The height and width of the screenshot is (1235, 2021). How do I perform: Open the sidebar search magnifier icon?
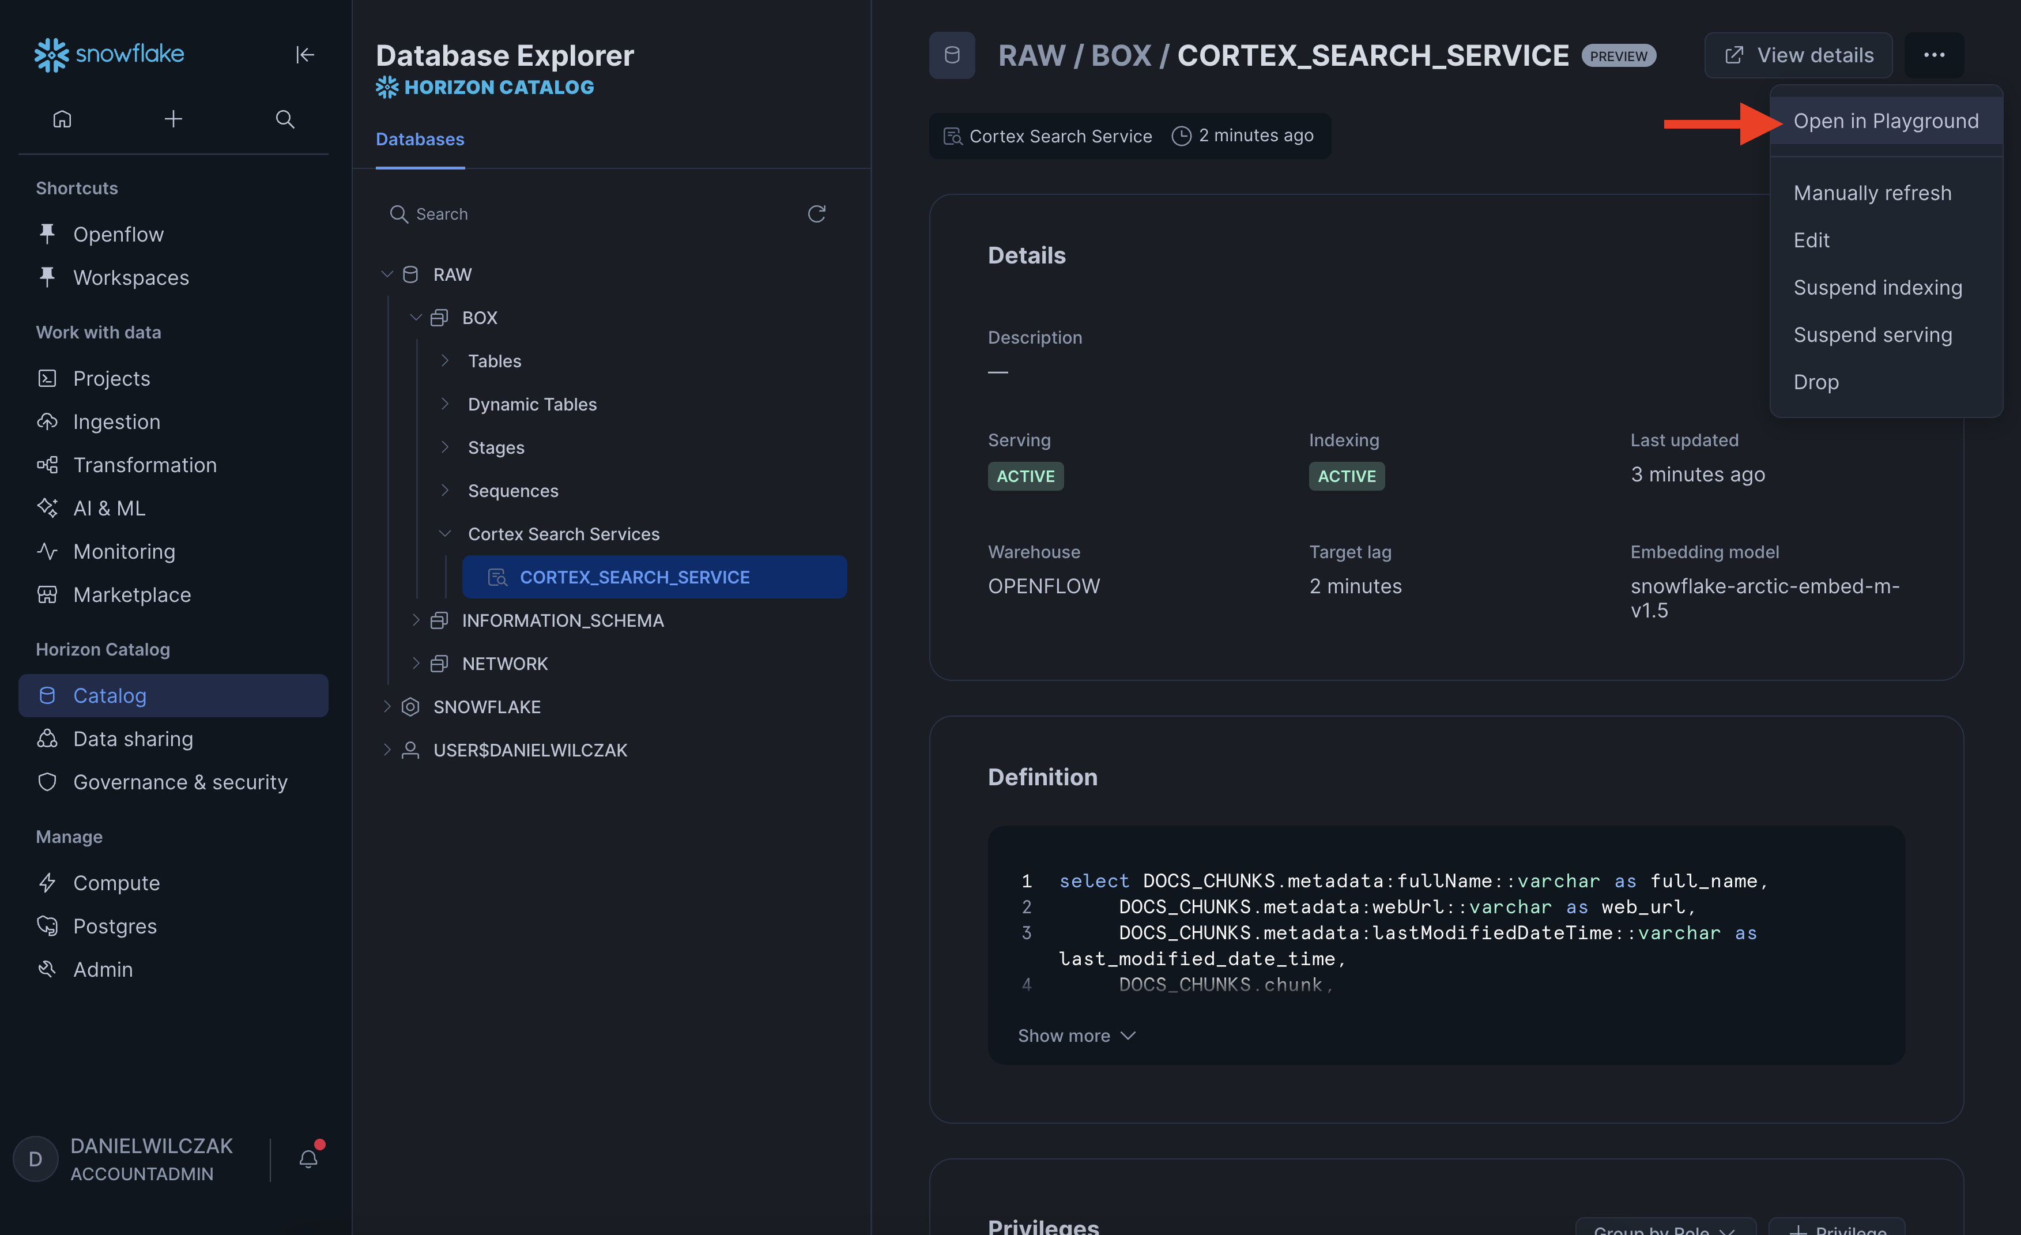285,120
